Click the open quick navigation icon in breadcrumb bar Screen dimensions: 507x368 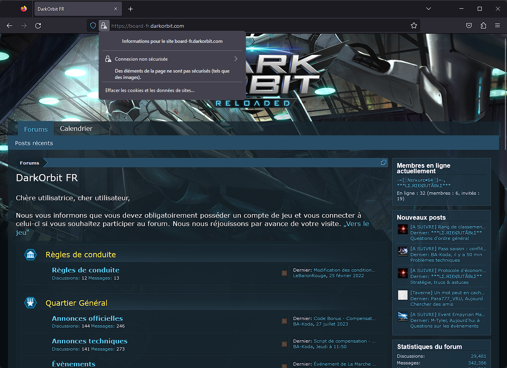(383, 163)
